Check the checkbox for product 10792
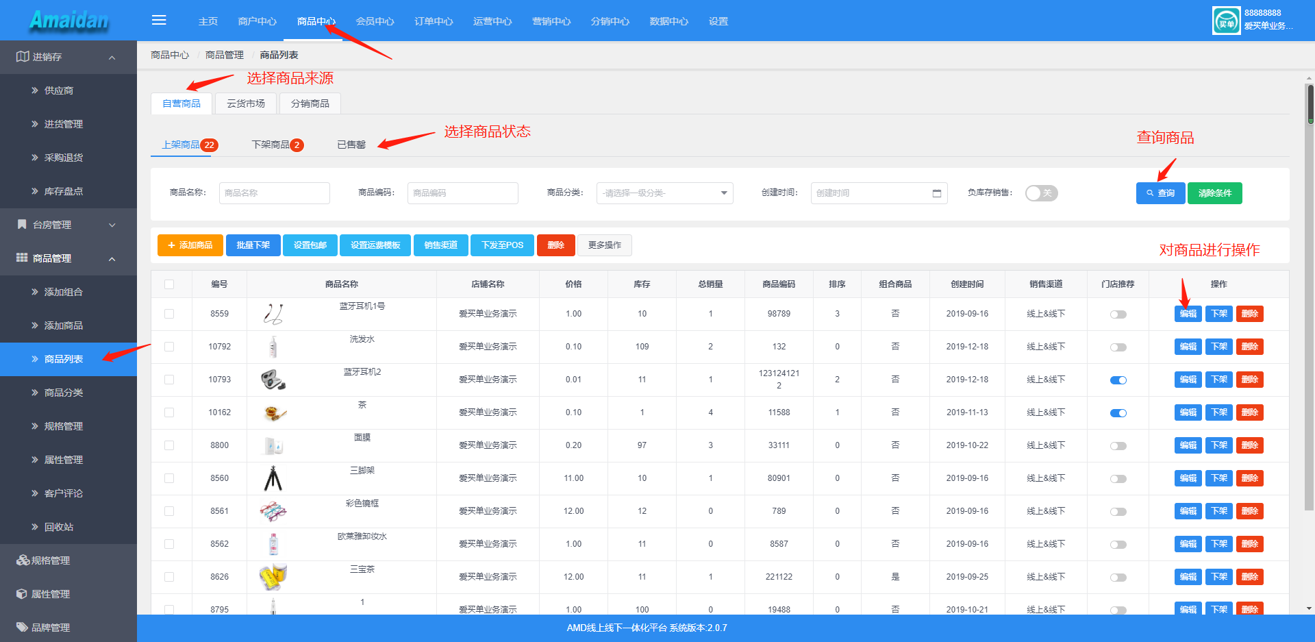 pyautogui.click(x=169, y=347)
